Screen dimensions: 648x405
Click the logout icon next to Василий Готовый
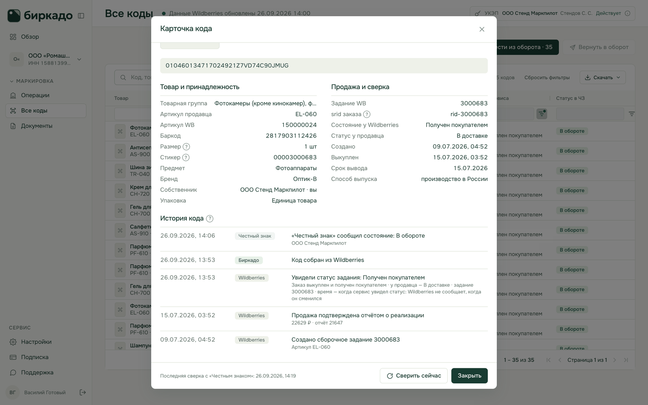82,392
